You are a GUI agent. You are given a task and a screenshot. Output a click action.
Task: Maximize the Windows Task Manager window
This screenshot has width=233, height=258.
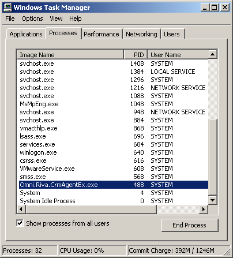(214, 8)
